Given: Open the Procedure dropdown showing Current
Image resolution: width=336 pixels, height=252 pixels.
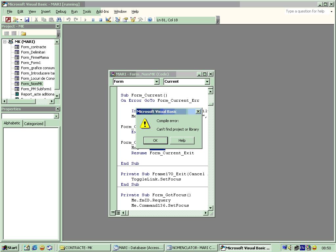Looking at the screenshot, I should point(207,81).
